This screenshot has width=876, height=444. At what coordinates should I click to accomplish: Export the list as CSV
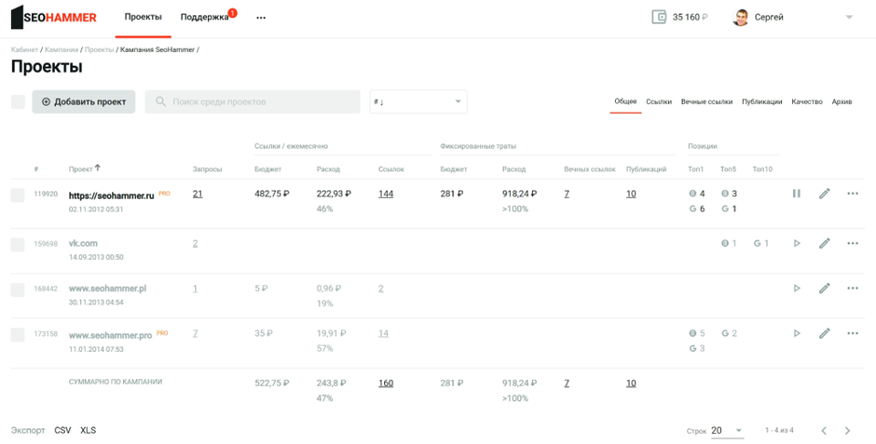click(x=62, y=430)
